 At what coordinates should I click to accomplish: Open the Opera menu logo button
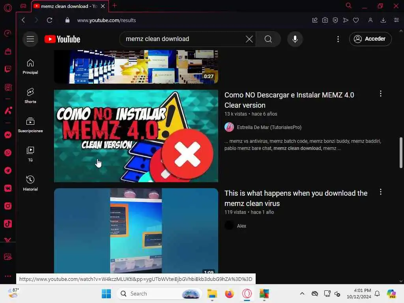point(8,8)
